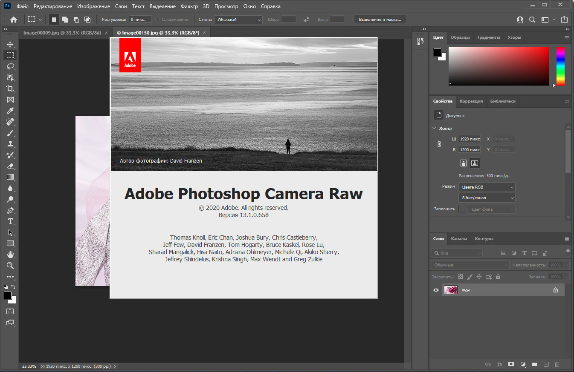Select the Object Selection tool
Image resolution: width=574 pixels, height=372 pixels.
(10, 77)
